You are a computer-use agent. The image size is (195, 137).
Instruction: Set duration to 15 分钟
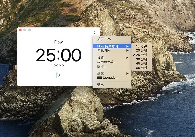pyautogui.click(x=141, y=46)
